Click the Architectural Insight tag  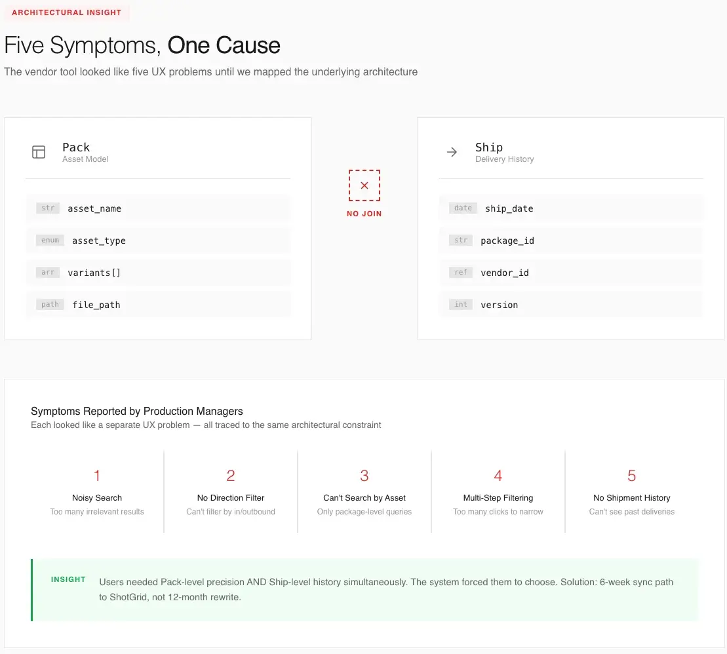67,12
